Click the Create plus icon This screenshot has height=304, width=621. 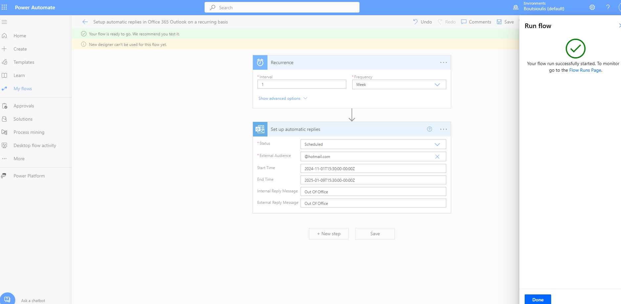4,49
